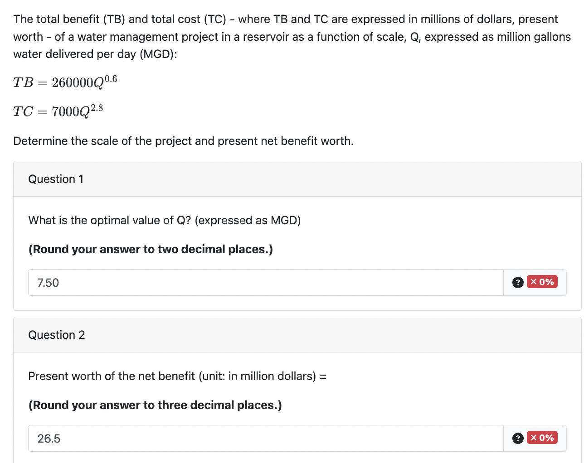This screenshot has width=584, height=463.
Task: Click the X mark inside the second red badge
Action: [533, 438]
